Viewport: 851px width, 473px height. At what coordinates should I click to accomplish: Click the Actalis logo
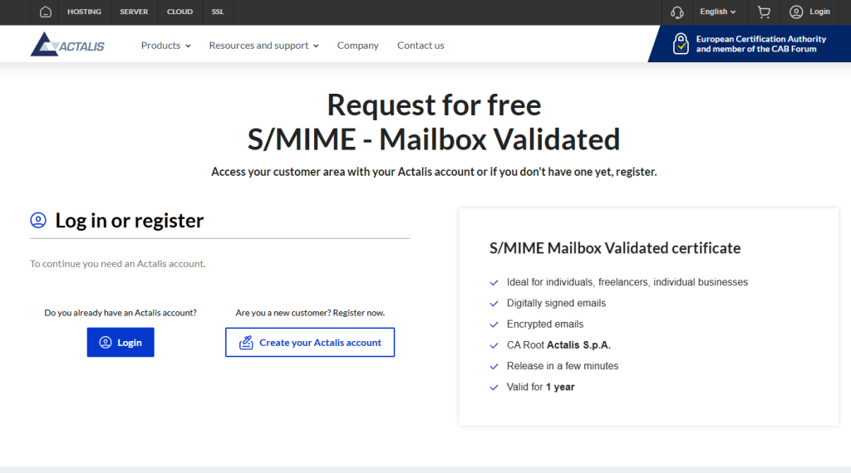coord(67,45)
